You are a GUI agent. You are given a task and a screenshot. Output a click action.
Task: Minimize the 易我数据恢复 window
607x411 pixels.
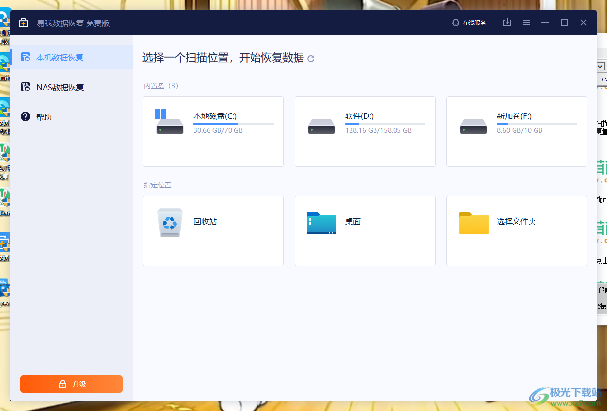pyautogui.click(x=545, y=23)
